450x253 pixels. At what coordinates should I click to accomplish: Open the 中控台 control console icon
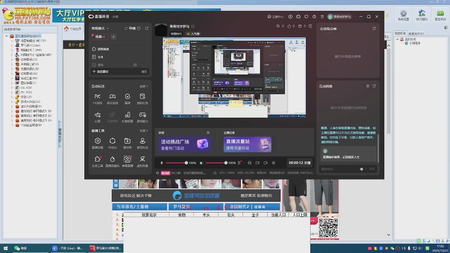(x=112, y=143)
